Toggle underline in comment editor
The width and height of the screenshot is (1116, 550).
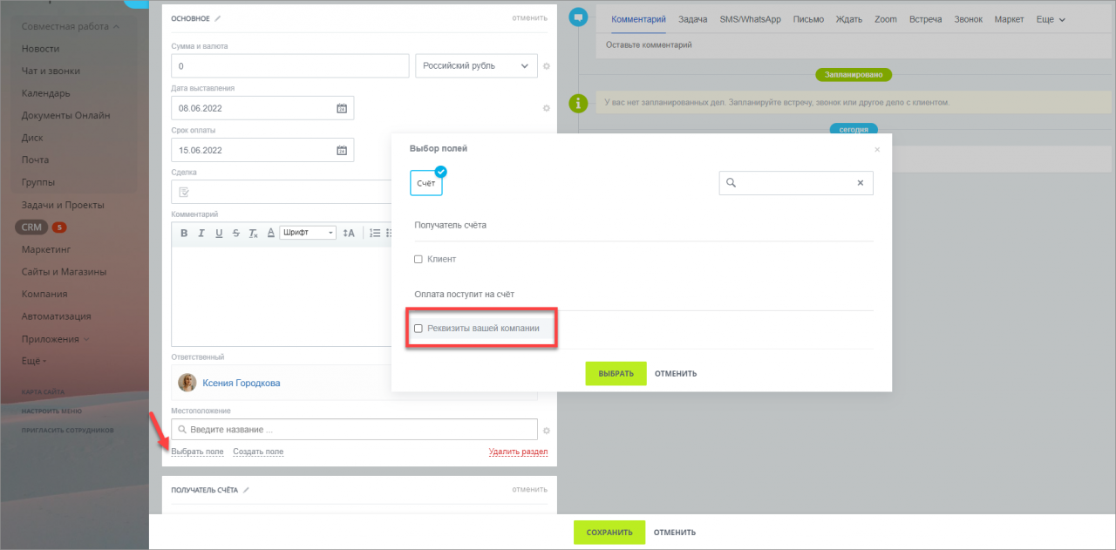point(219,233)
